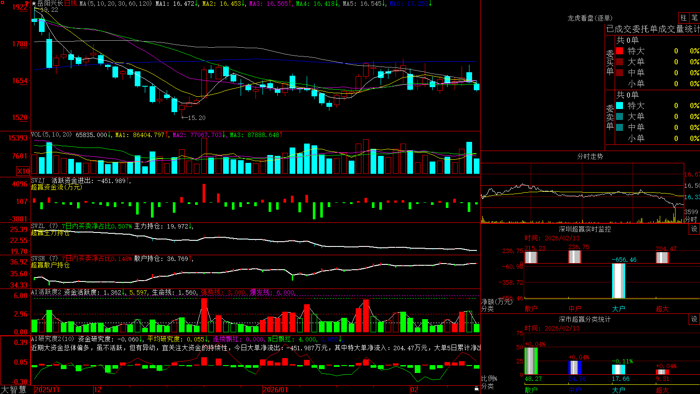Click the MA(5,10,20,30,60,120) parameter text
Image resolution: width=700 pixels, height=394 pixels.
(x=115, y=4)
